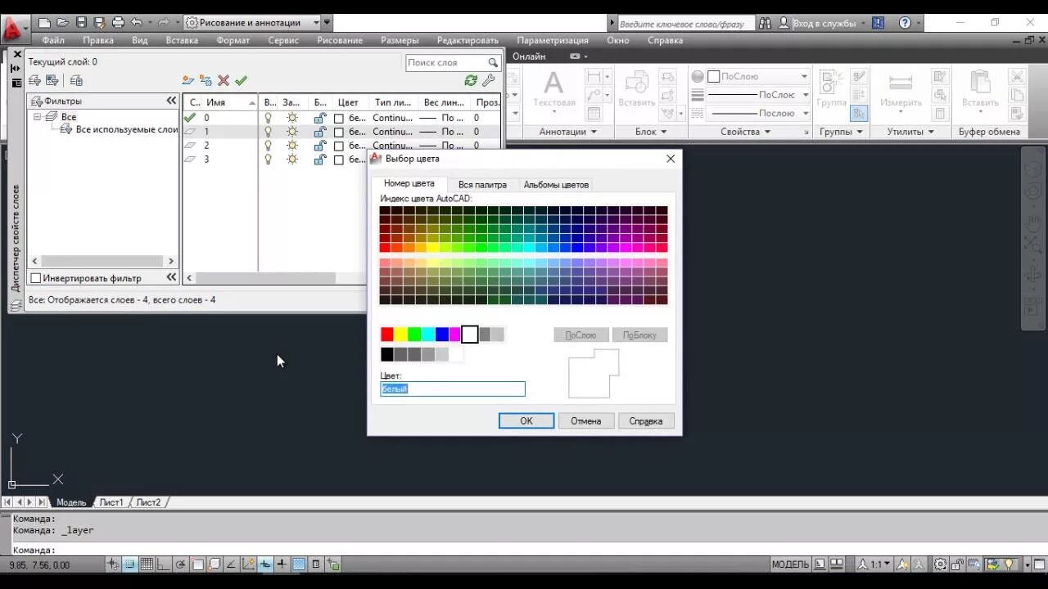Toggle the lightbulb on/off for layer 1
Screen dimensions: 1048x589
tap(268, 132)
